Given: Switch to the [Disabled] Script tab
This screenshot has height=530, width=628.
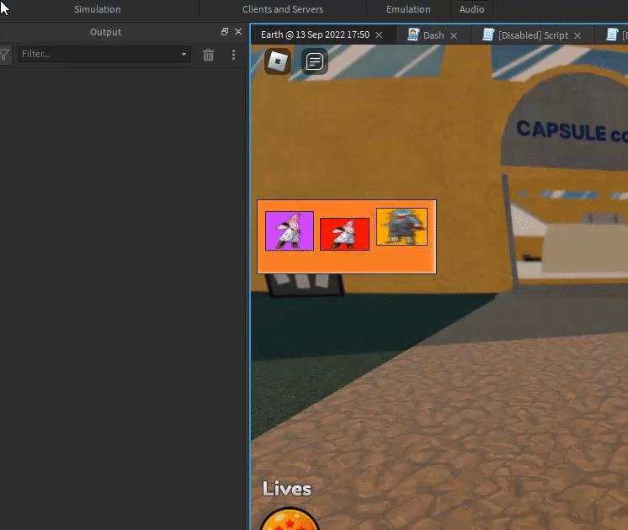Looking at the screenshot, I should (533, 35).
